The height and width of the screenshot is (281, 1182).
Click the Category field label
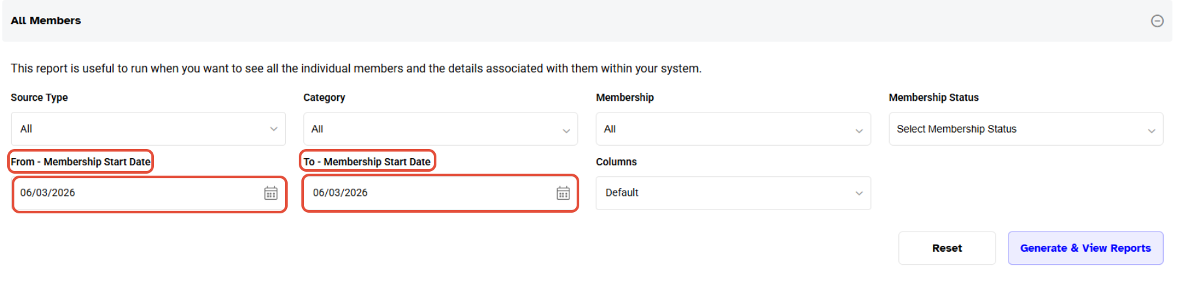[x=324, y=98]
